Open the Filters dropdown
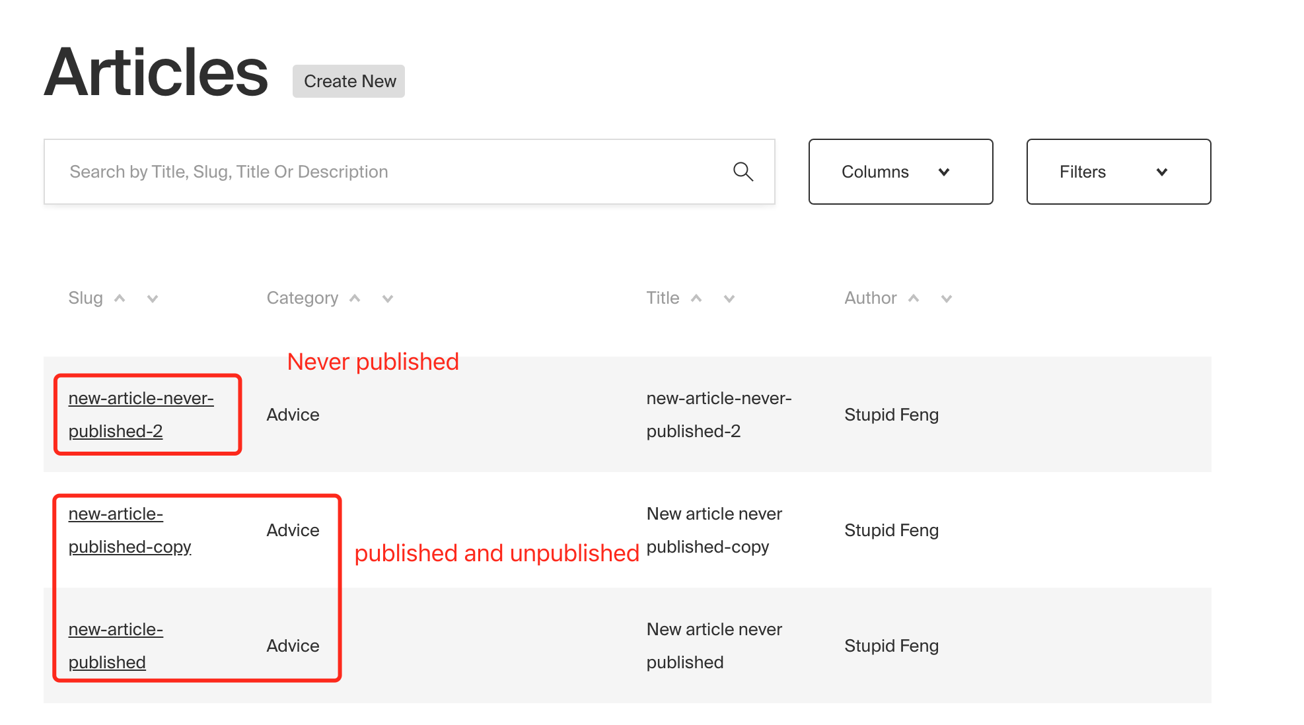The width and height of the screenshot is (1304, 725). 1118,172
